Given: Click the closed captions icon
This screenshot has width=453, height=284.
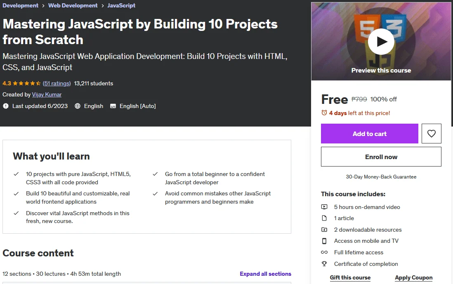Looking at the screenshot, I should 113,106.
